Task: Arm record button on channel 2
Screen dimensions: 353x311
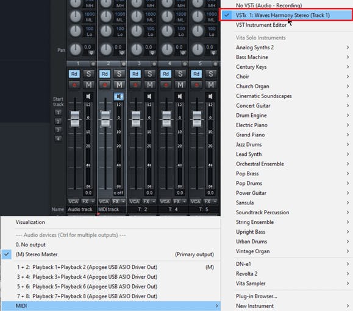Action: point(105,85)
